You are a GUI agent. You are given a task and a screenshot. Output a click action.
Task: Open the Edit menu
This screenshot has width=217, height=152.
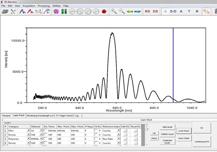point(10,6)
